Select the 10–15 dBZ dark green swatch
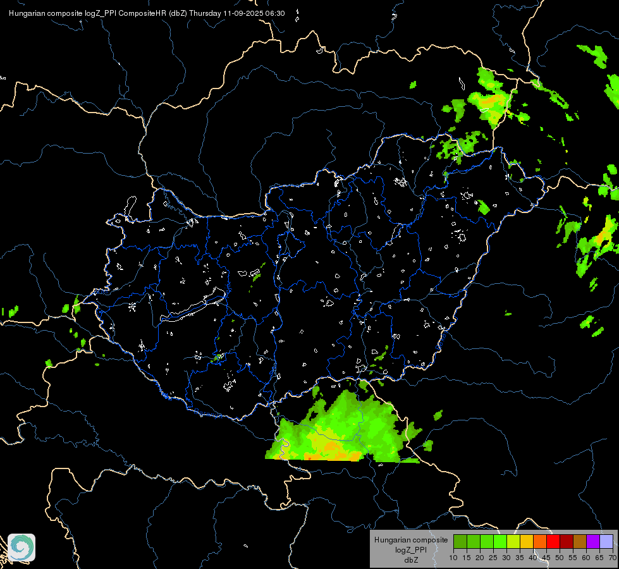Image resolution: width=619 pixels, height=569 pixels. click(460, 541)
